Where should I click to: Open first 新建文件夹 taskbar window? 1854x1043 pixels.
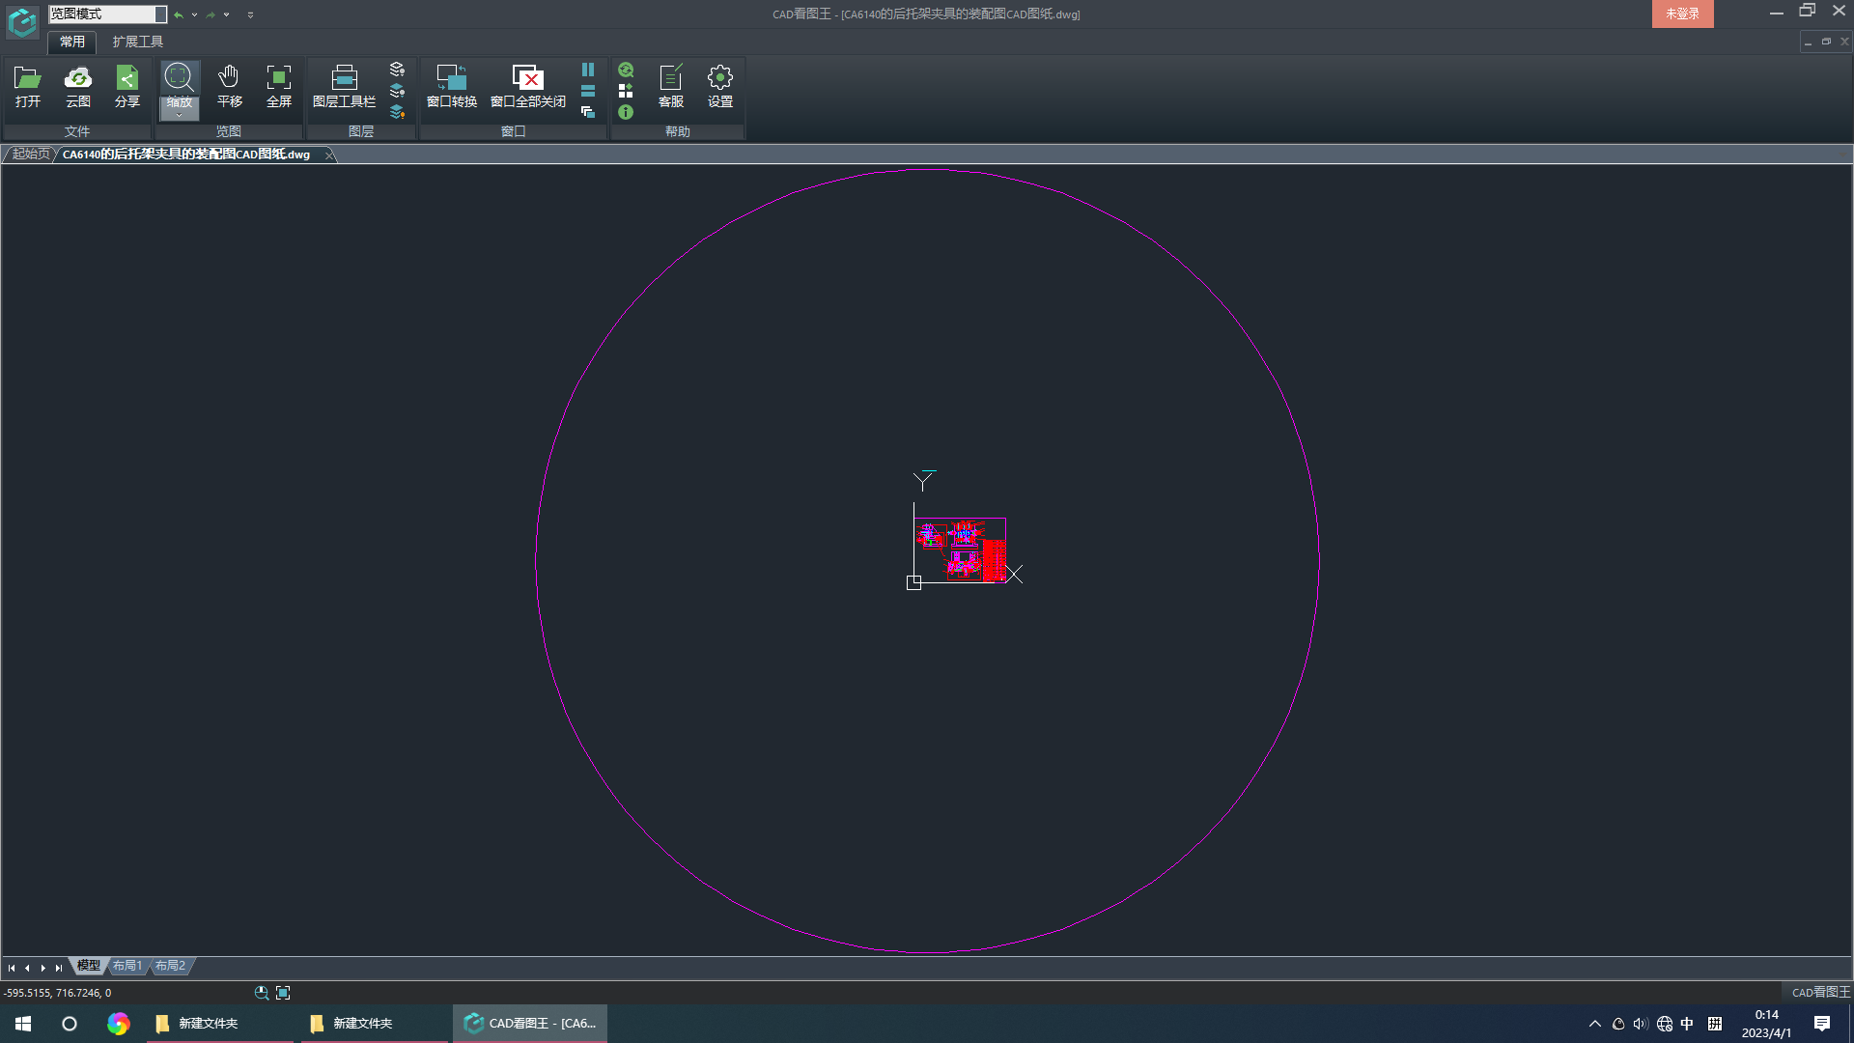click(x=220, y=1024)
